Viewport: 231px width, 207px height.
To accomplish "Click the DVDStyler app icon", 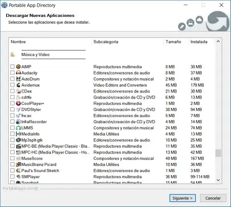I will click(x=18, y=109).
